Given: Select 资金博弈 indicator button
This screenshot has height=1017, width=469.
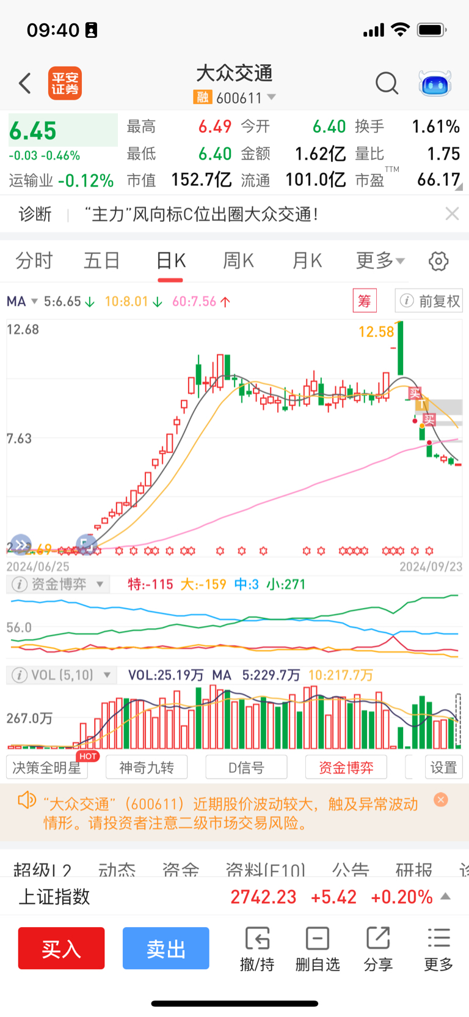Looking at the screenshot, I should (346, 767).
